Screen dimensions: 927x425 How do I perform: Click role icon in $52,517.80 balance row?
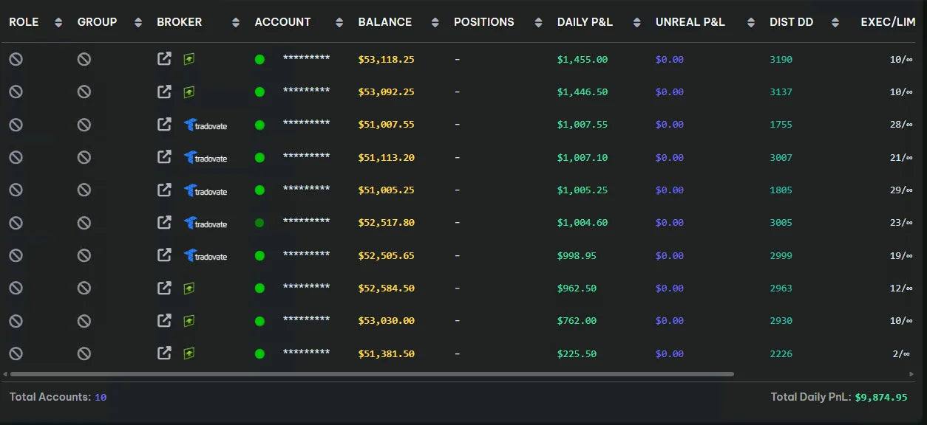click(x=16, y=222)
